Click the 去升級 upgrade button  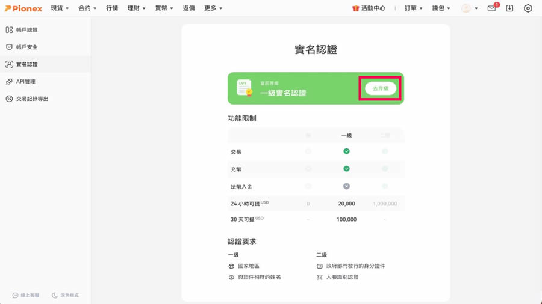point(381,88)
